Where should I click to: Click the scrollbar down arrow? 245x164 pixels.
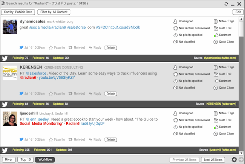[241, 153]
